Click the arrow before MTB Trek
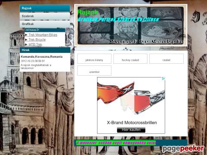 [26, 44]
